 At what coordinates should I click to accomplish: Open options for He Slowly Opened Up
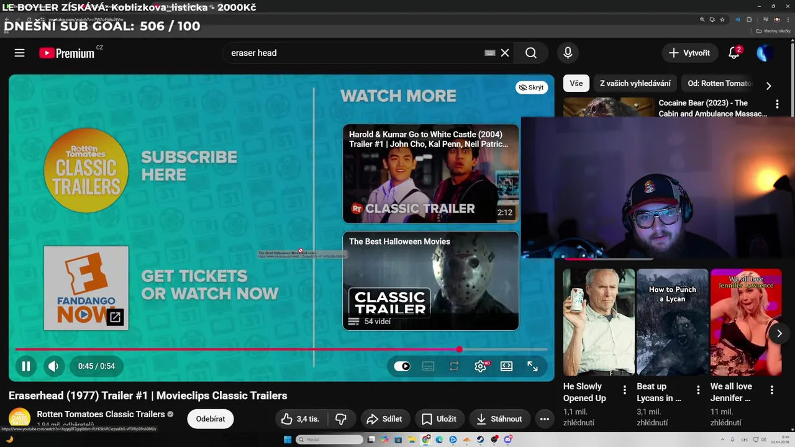click(625, 390)
